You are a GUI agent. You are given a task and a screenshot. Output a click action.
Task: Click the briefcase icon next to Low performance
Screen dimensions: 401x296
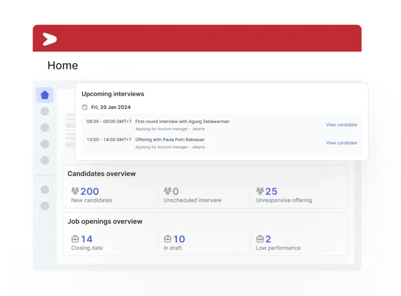pos(260,239)
